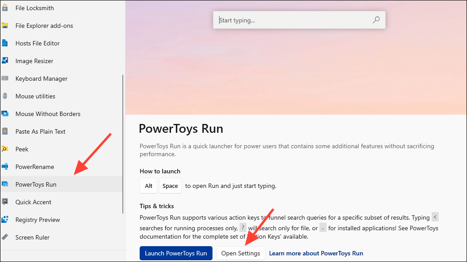Click Launch PowerToys Run button
This screenshot has width=467, height=262.
click(x=176, y=253)
